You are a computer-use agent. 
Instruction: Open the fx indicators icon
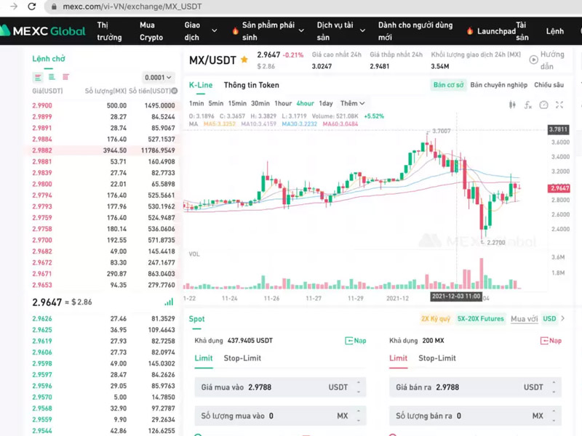pyautogui.click(x=528, y=105)
